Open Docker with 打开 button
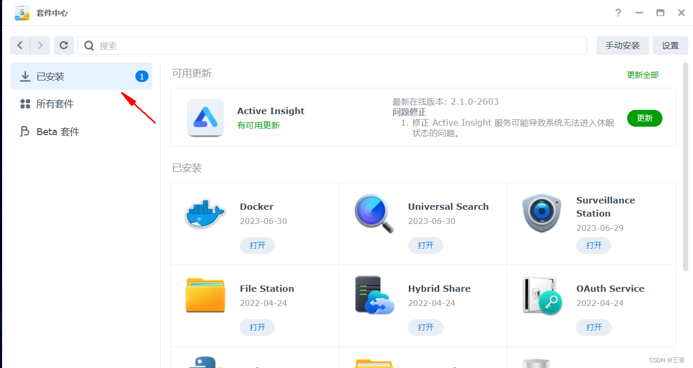Image resolution: width=693 pixels, height=368 pixels. (x=258, y=246)
